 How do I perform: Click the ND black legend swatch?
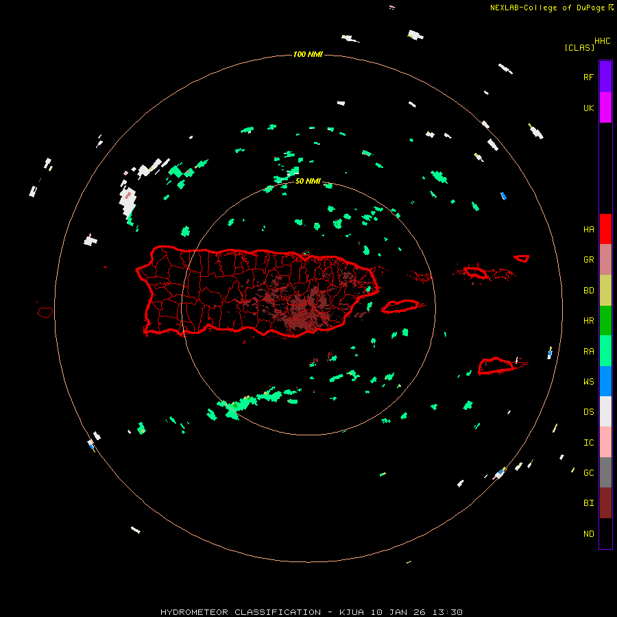click(x=605, y=533)
